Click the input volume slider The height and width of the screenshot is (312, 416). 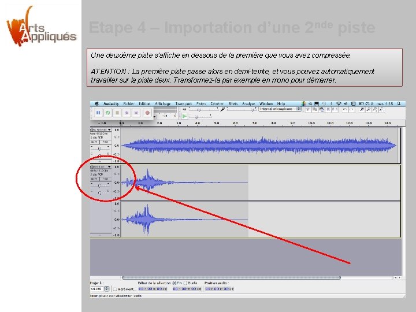click(x=242, y=109)
